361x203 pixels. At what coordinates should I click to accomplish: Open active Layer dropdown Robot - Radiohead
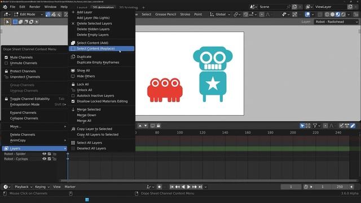point(336,22)
